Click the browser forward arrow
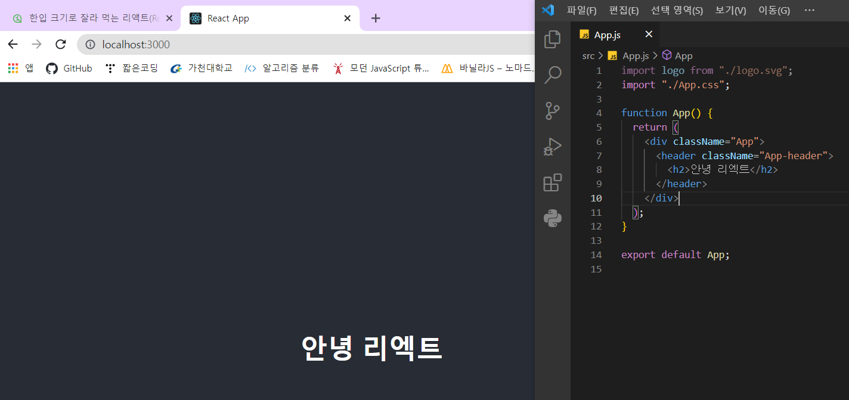Screen dimensions: 849x400 pyautogui.click(x=36, y=44)
